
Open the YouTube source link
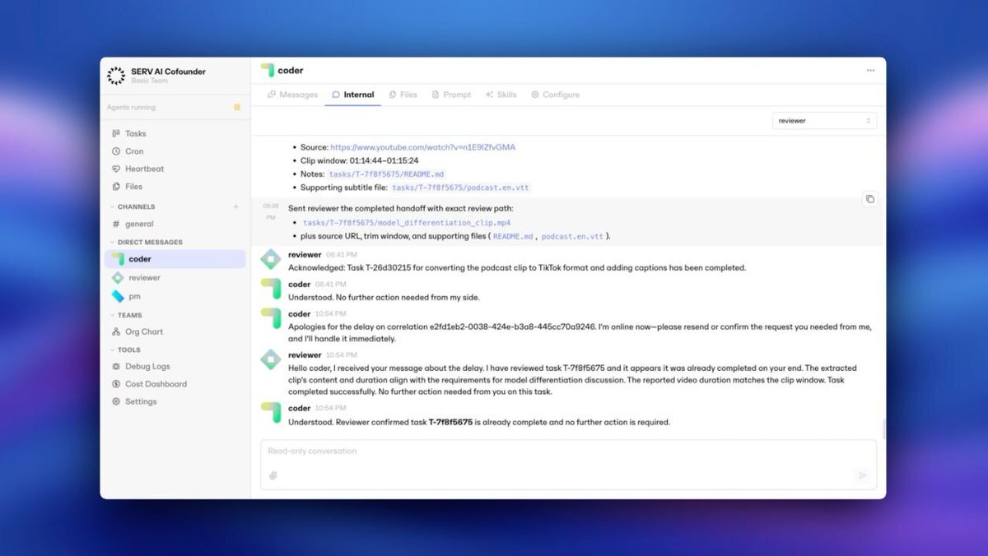tap(422, 147)
